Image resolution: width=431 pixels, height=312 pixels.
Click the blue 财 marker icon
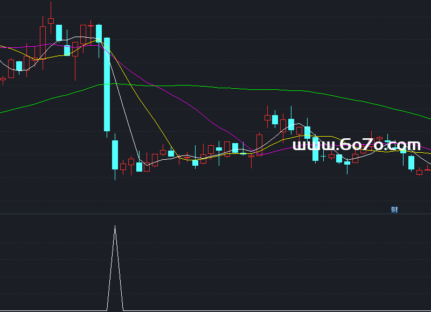point(394,210)
